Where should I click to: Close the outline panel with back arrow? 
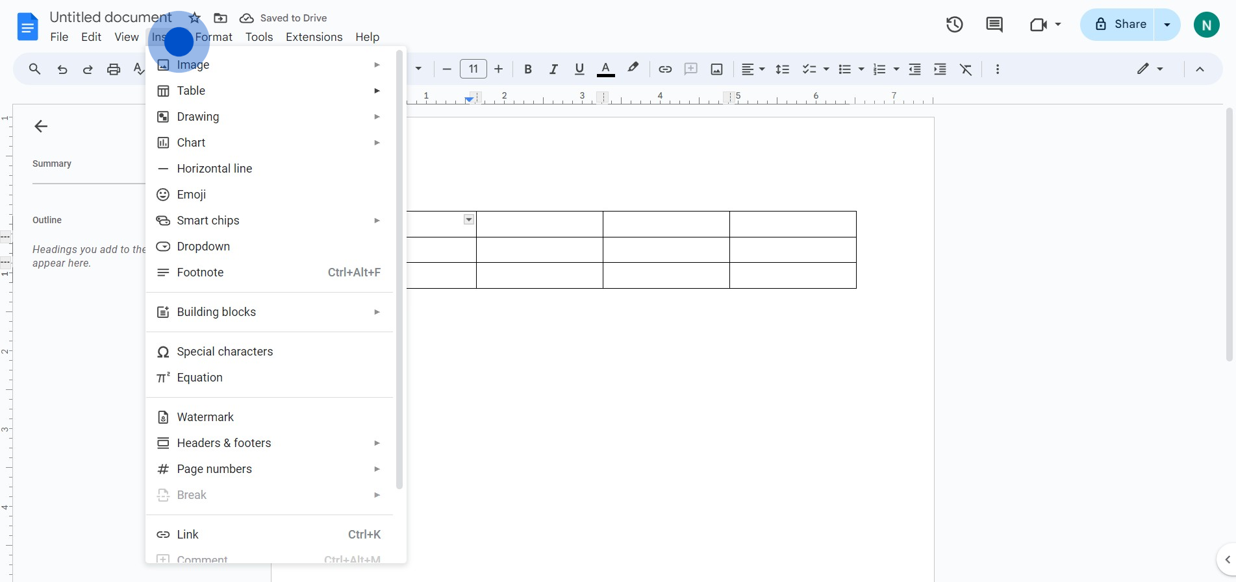tap(41, 127)
